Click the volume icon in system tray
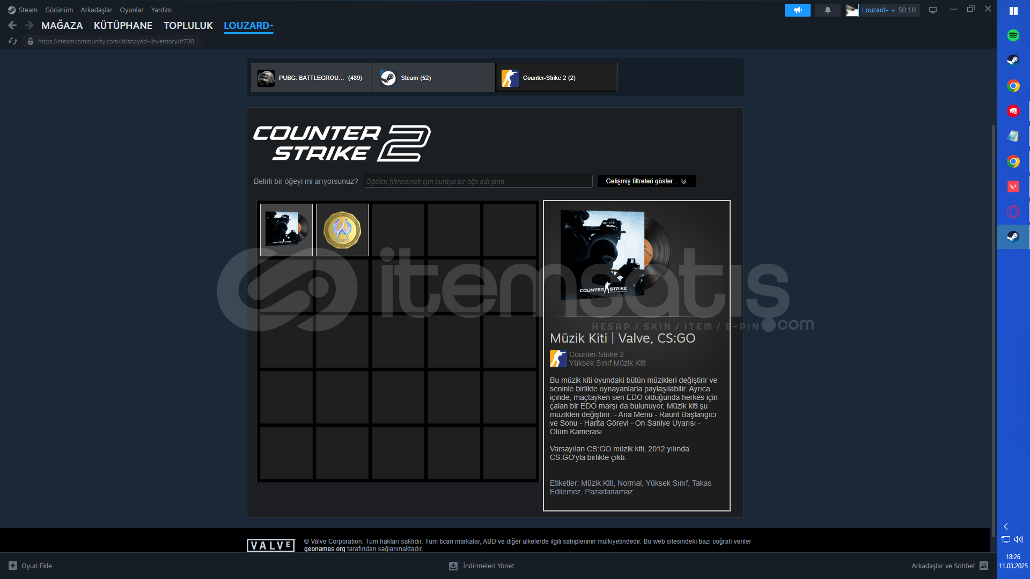This screenshot has width=1030, height=579. coord(1019,539)
